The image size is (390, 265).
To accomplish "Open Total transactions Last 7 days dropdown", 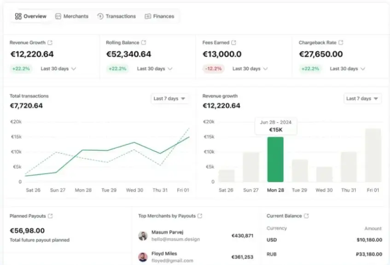I will (169, 99).
